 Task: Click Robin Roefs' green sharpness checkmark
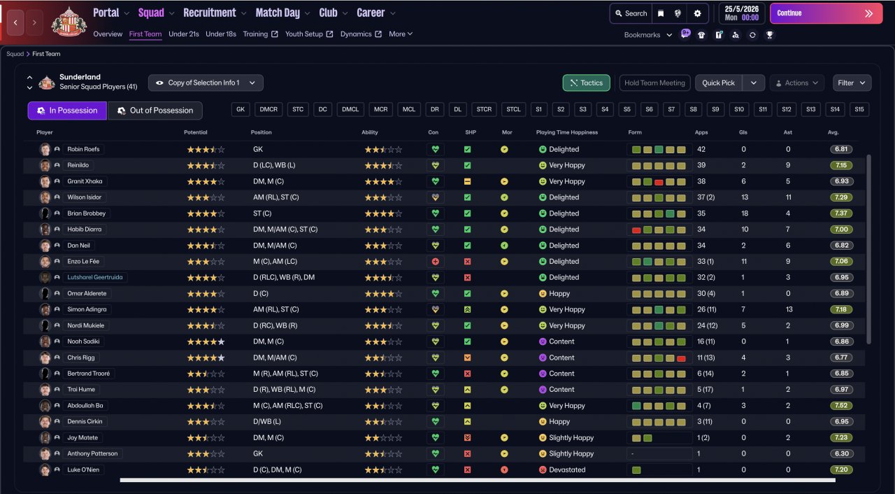tap(467, 149)
